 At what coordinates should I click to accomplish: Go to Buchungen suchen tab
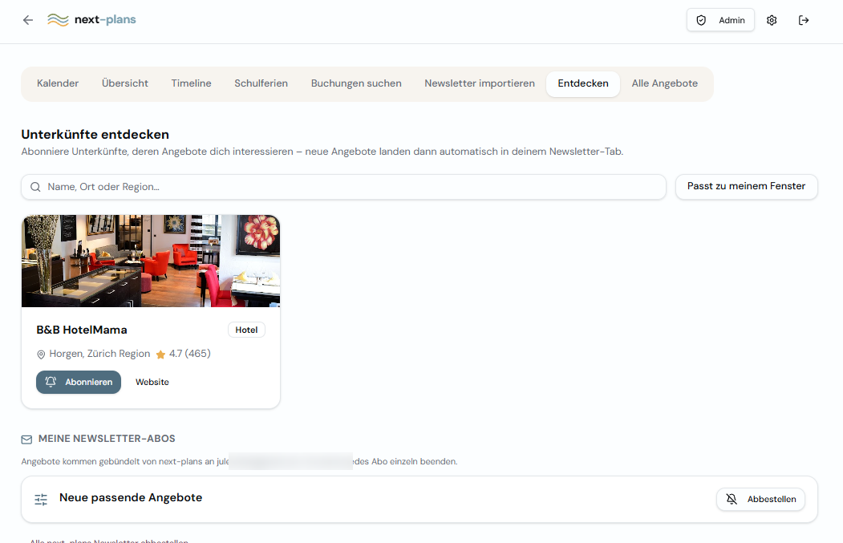(356, 83)
